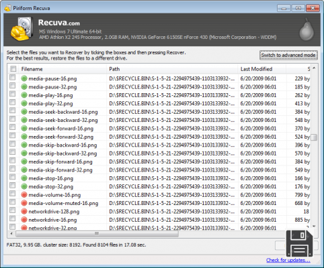The width and height of the screenshot is (324, 268).
Task: Click the Recuva title bar icon
Action: [x=7, y=8]
